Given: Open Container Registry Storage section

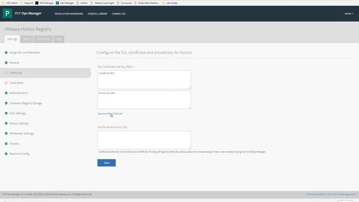Looking at the screenshot, I should [x=26, y=103].
